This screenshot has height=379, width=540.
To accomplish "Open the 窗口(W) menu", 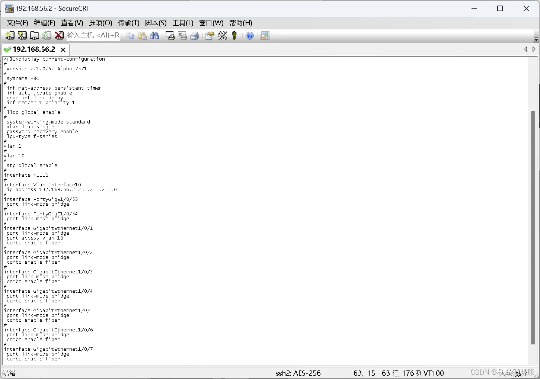I will [211, 23].
